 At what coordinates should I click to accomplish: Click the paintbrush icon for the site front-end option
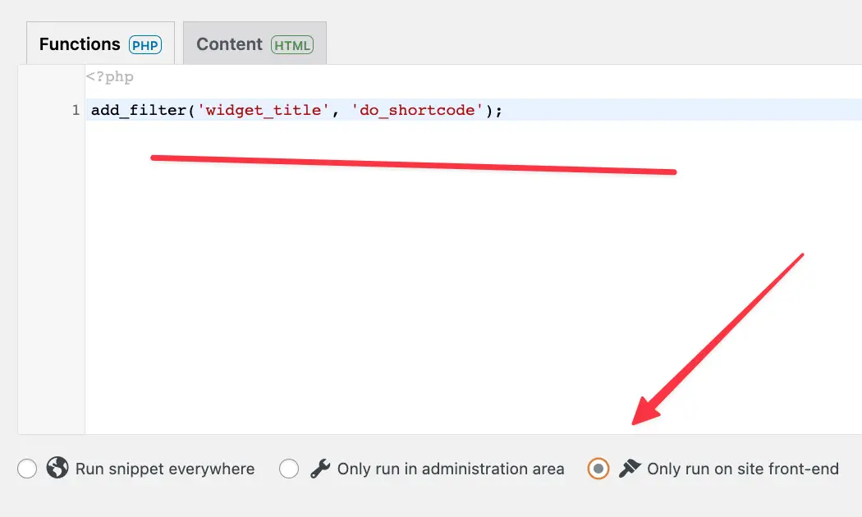click(630, 469)
